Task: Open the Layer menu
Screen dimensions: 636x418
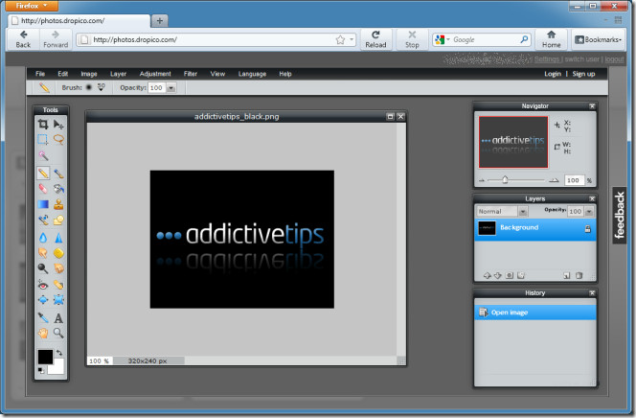Action: [118, 74]
